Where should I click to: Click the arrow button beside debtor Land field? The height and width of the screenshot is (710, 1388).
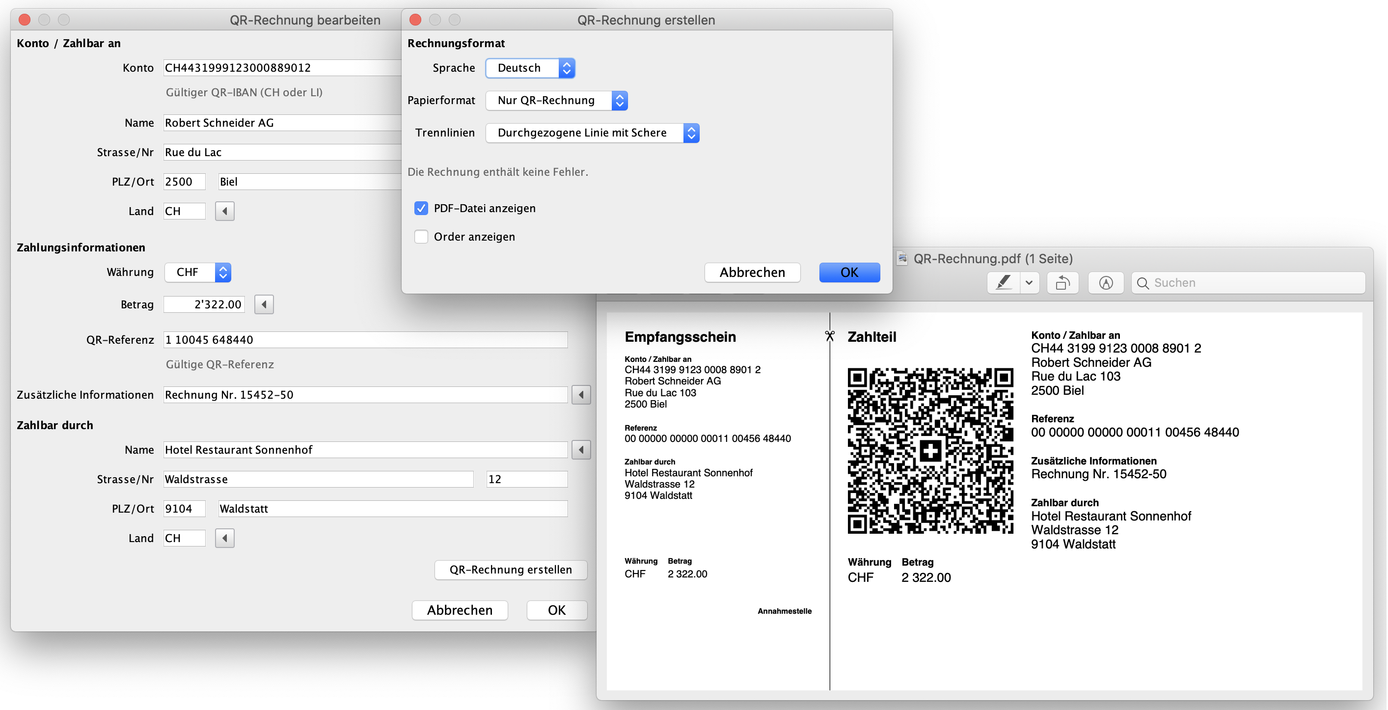point(225,538)
